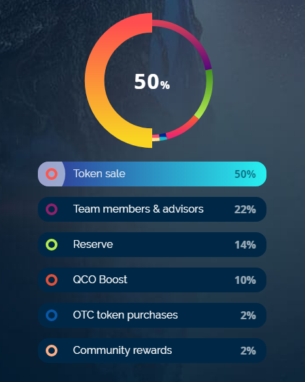
Task: Choose the Reserve allocation row
Action: (x=152, y=245)
